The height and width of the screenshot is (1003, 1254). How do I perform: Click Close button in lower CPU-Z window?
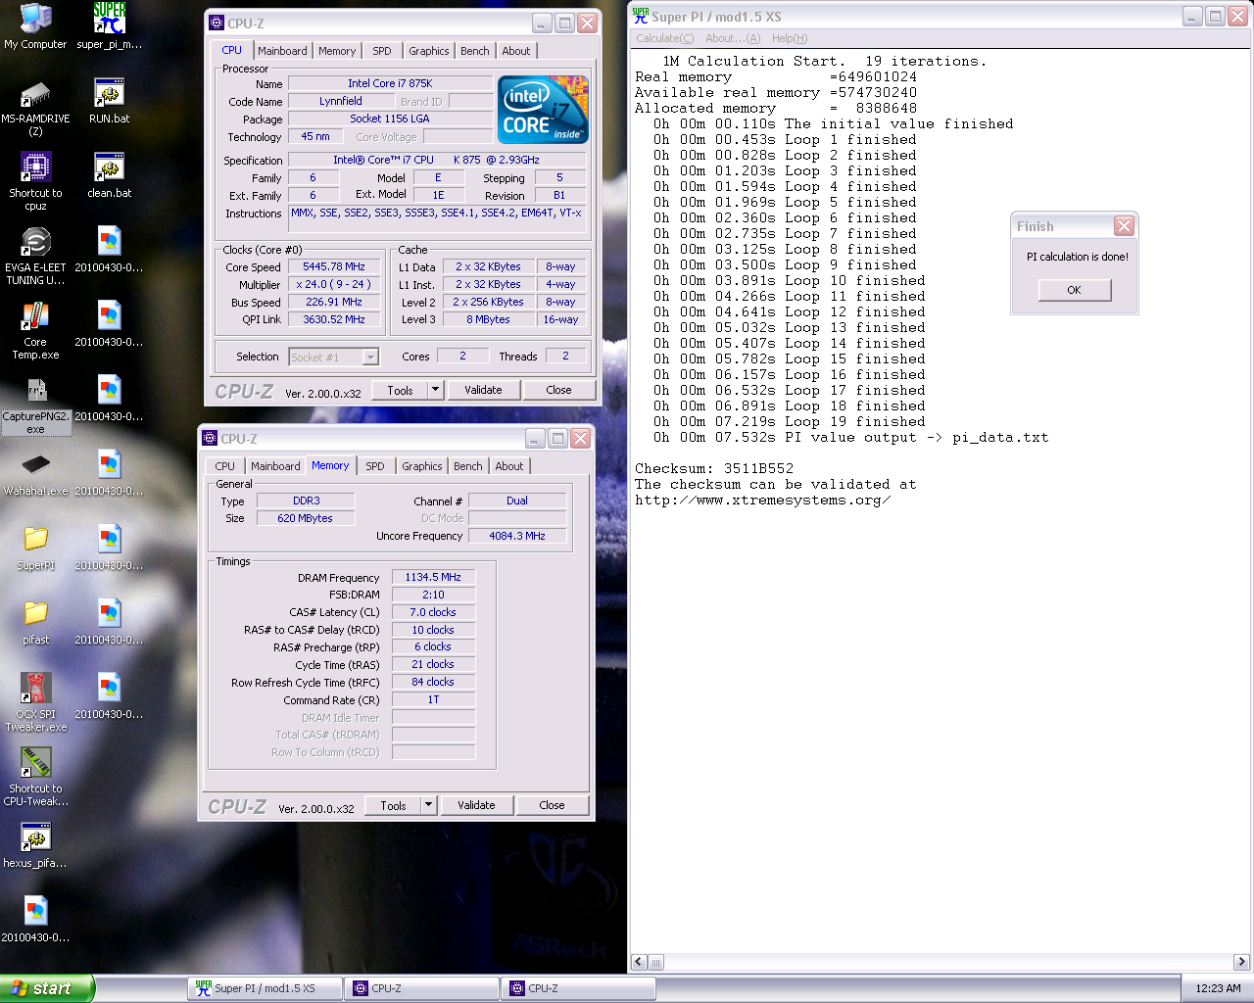coord(552,805)
